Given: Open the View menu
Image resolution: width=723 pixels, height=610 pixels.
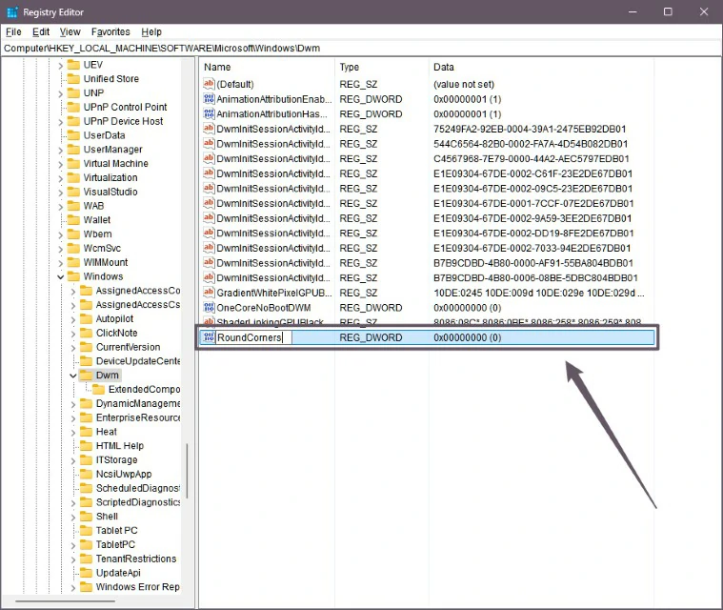Looking at the screenshot, I should point(70,31).
